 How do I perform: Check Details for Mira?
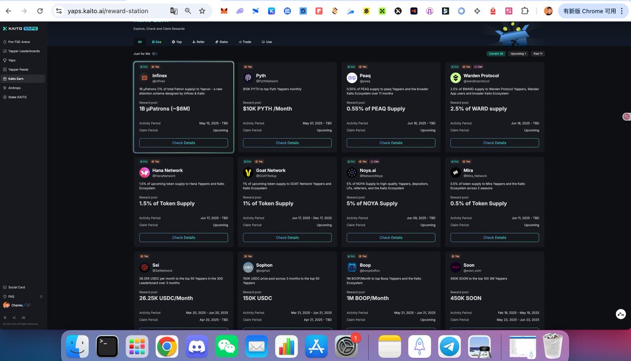pos(495,238)
